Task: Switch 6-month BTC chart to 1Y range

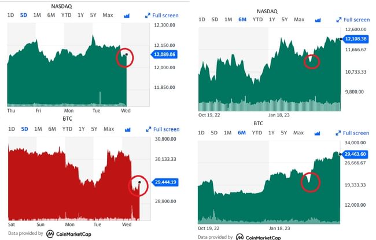Action: click(x=271, y=133)
